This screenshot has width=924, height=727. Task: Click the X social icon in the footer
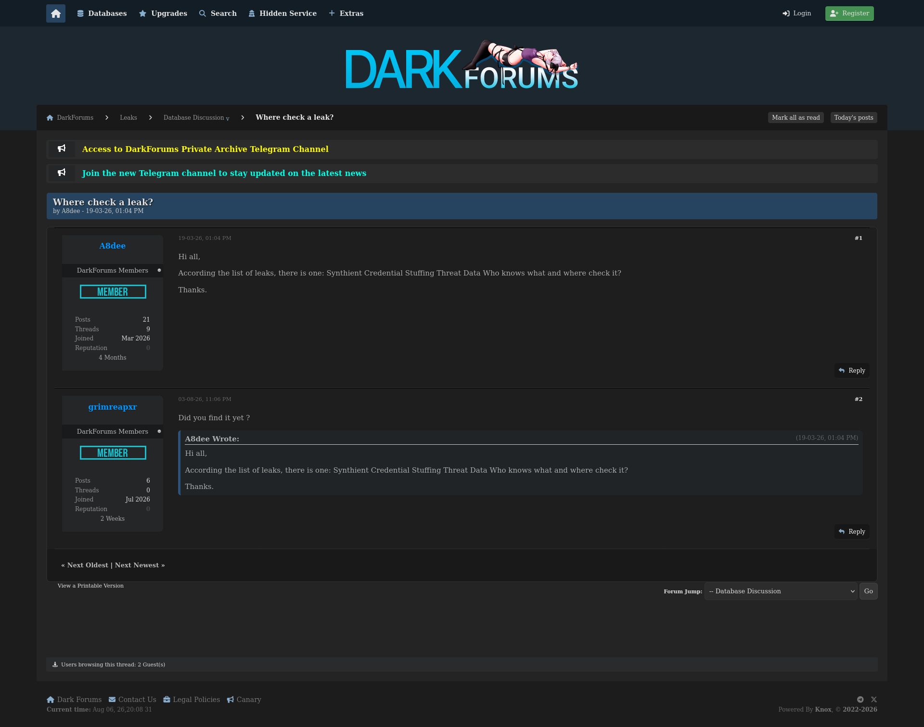(874, 700)
